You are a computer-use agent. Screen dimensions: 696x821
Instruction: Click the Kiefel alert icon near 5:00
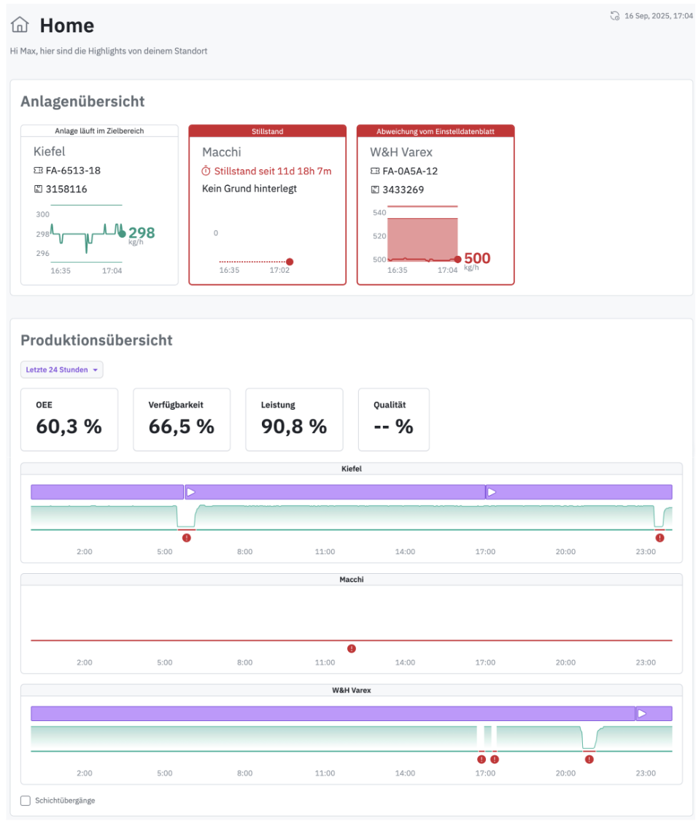click(x=187, y=537)
